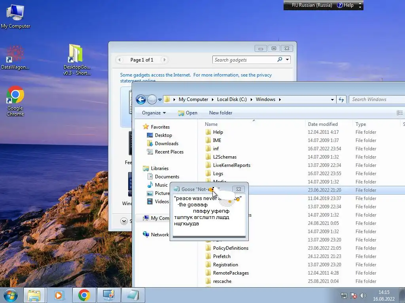Expand the arrow after My Computer breadcrumb

[212, 99]
